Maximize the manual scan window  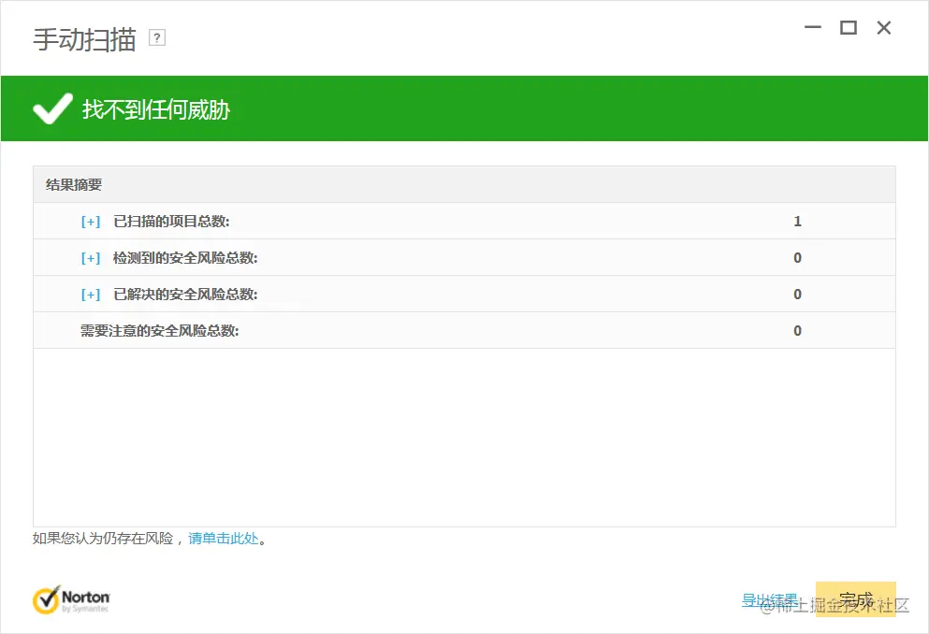click(849, 27)
